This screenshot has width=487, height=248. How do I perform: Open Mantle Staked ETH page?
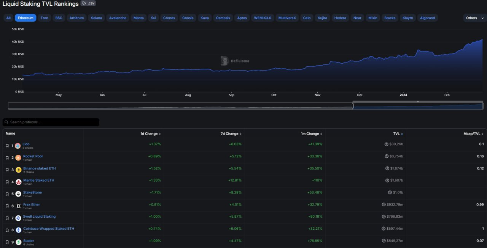(x=39, y=181)
